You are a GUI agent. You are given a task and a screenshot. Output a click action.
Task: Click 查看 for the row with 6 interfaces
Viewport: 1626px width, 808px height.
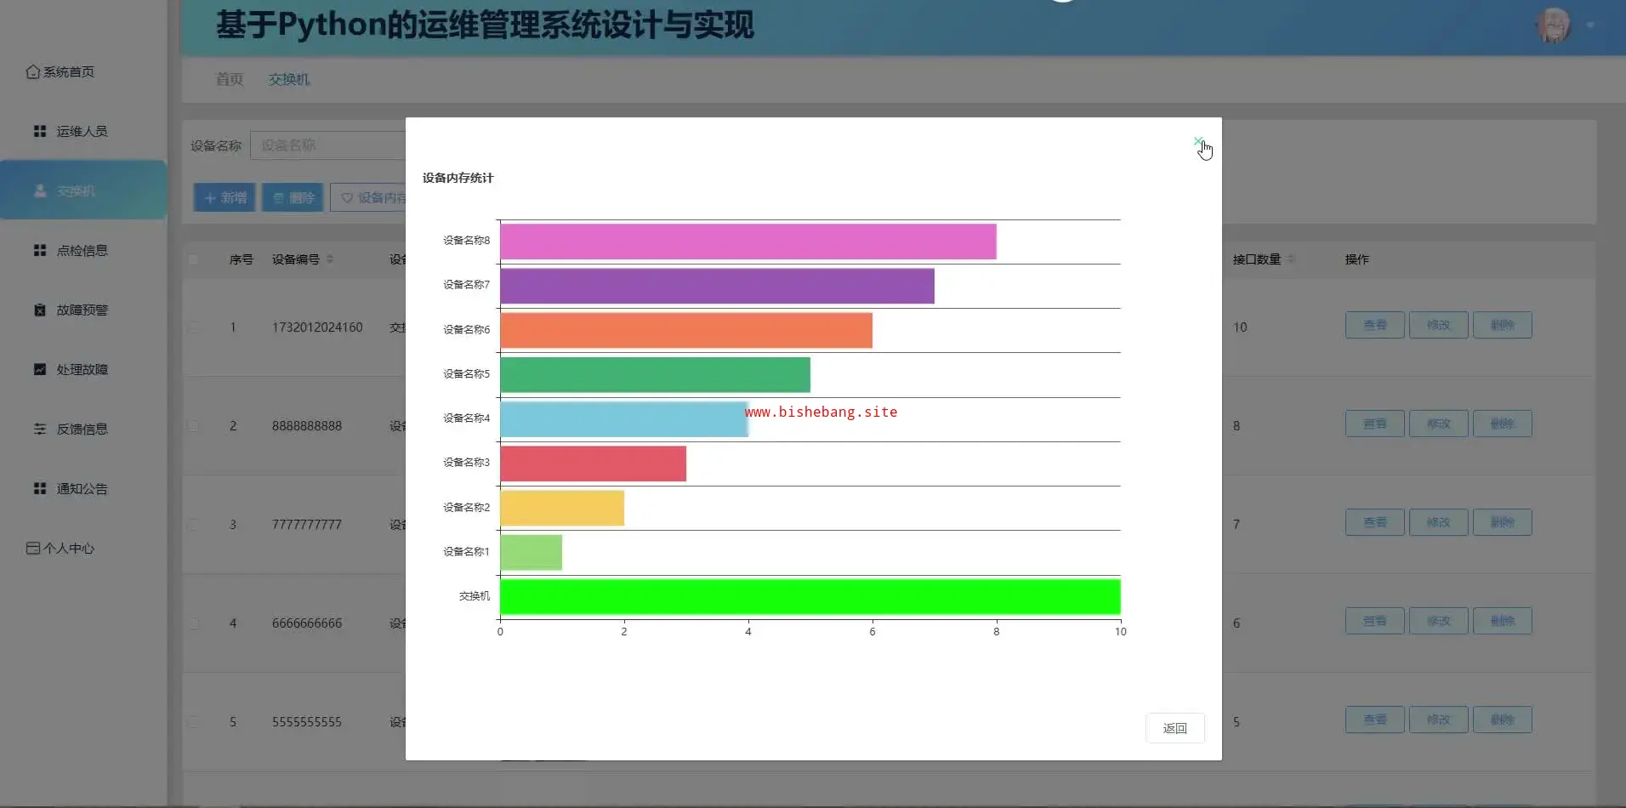(x=1375, y=621)
